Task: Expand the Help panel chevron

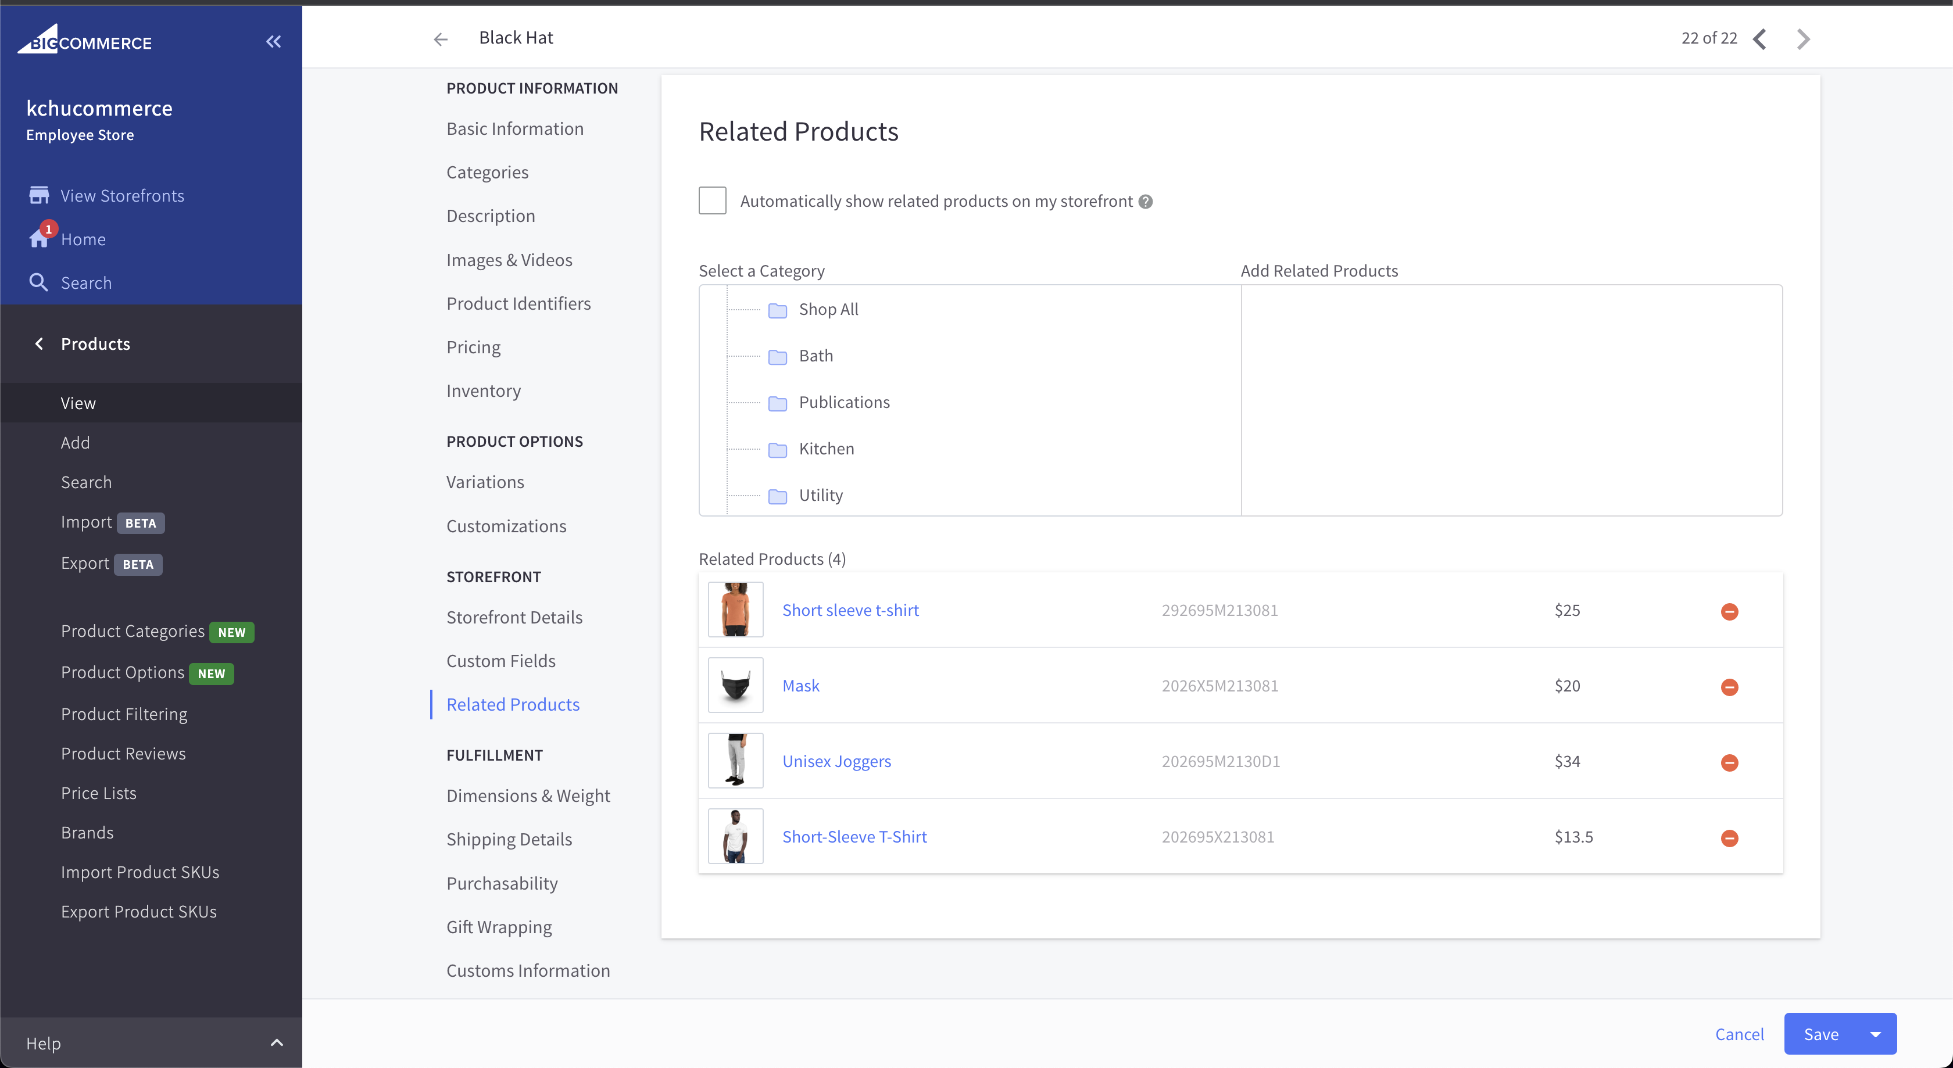Action: (277, 1043)
